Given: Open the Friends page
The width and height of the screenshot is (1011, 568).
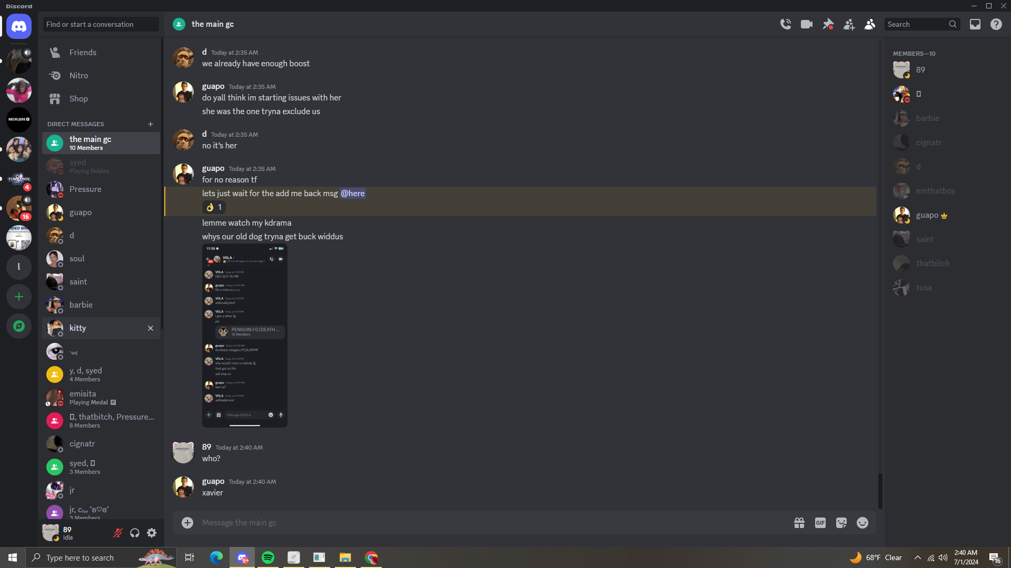Looking at the screenshot, I should pos(101,53).
